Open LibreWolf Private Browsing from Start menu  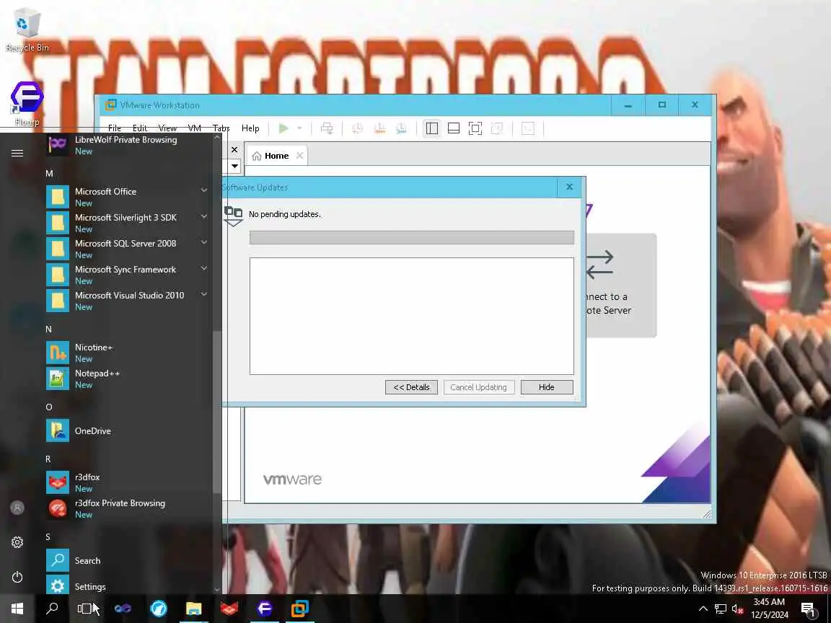pos(127,145)
